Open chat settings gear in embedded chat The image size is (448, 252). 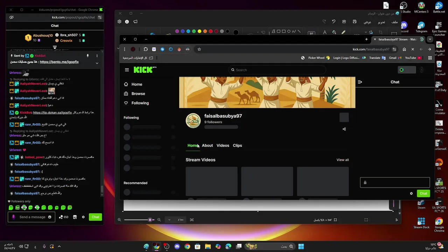point(411,194)
